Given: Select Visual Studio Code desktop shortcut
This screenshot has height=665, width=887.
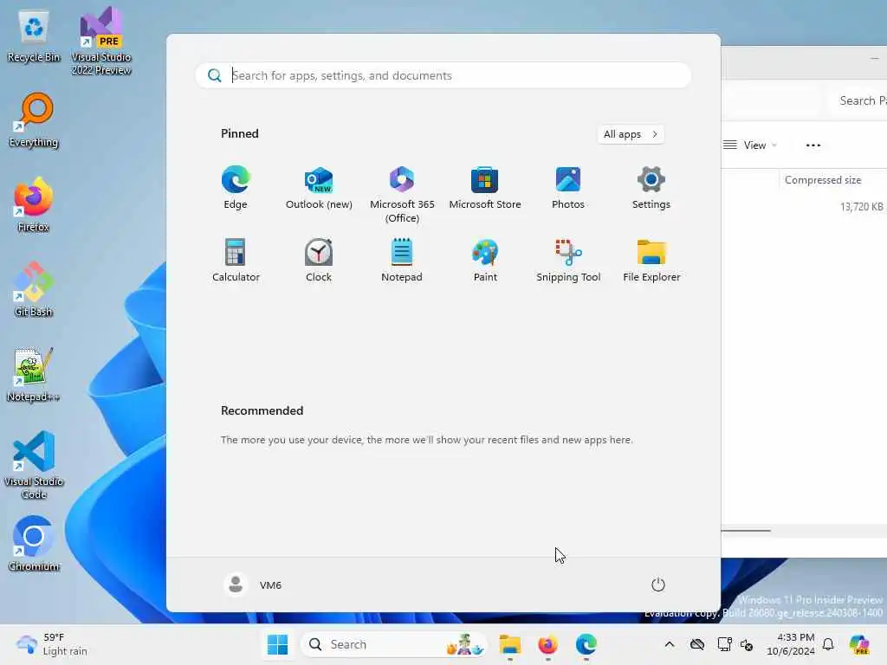Looking at the screenshot, I should pos(34,465).
